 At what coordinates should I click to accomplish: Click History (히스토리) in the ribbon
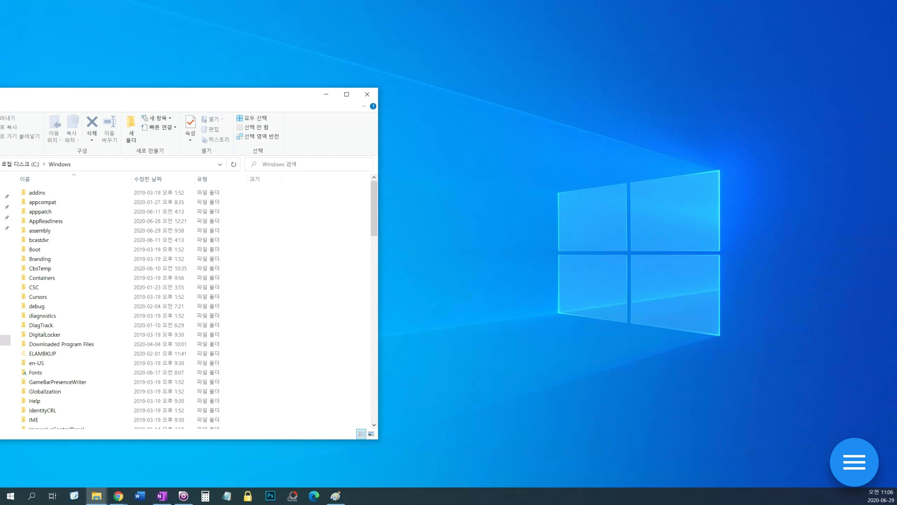pyautogui.click(x=216, y=139)
